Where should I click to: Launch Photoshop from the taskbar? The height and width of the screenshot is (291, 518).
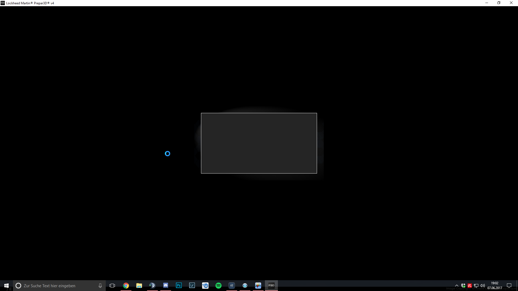179,286
